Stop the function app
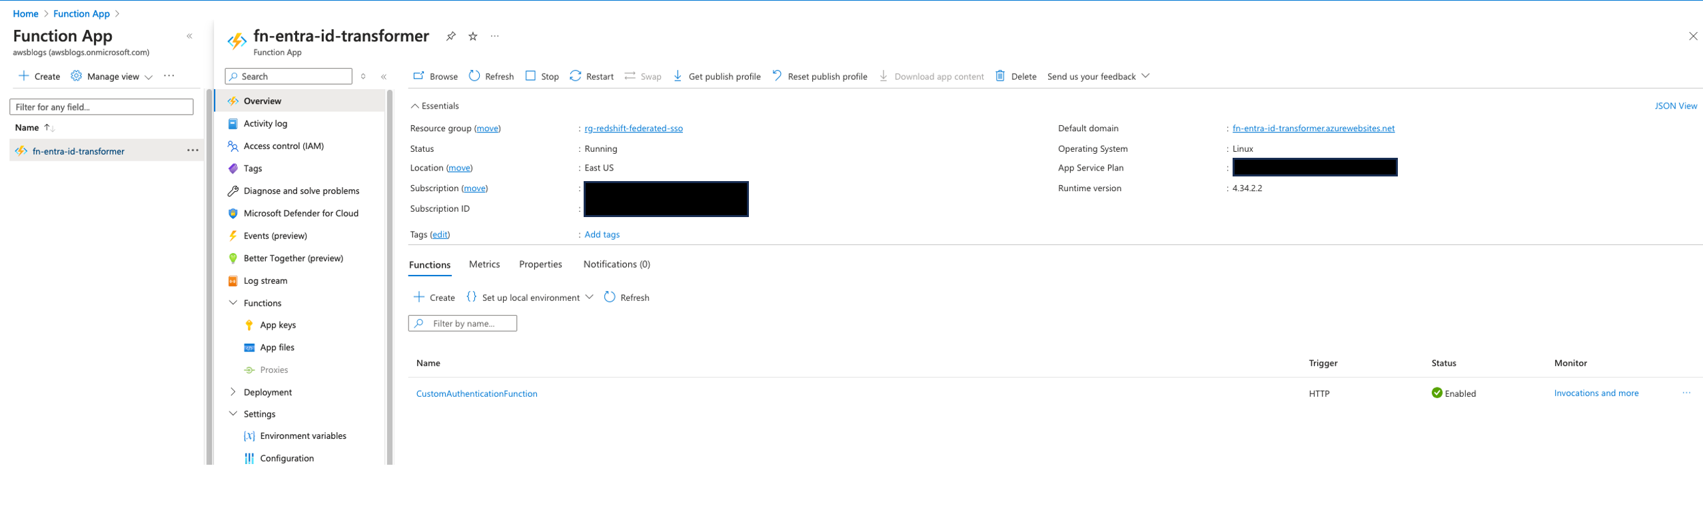The image size is (1703, 522). point(542,77)
